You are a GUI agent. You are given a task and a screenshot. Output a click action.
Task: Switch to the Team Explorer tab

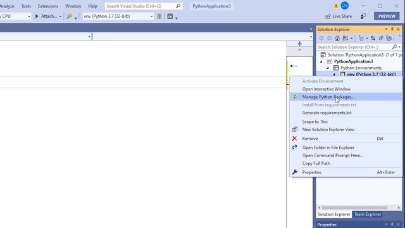368,214
